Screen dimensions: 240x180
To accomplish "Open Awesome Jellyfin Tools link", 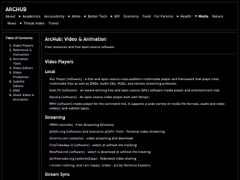I will [x=106, y=132].
